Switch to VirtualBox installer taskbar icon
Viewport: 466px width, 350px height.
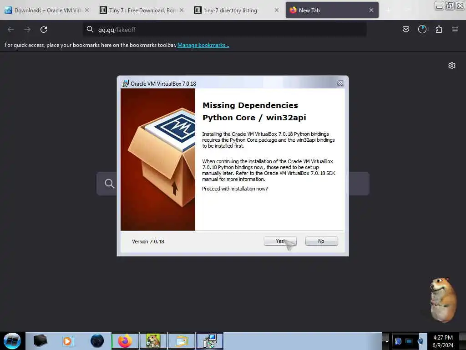coord(210,341)
